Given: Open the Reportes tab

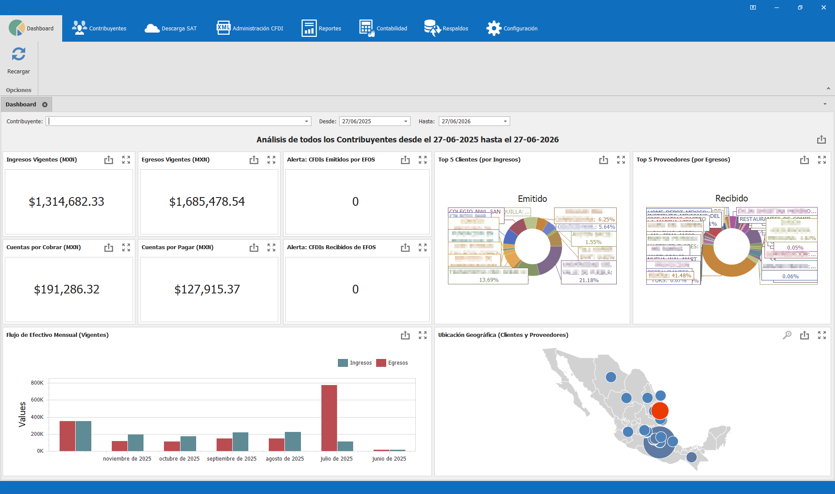Looking at the screenshot, I should point(321,28).
